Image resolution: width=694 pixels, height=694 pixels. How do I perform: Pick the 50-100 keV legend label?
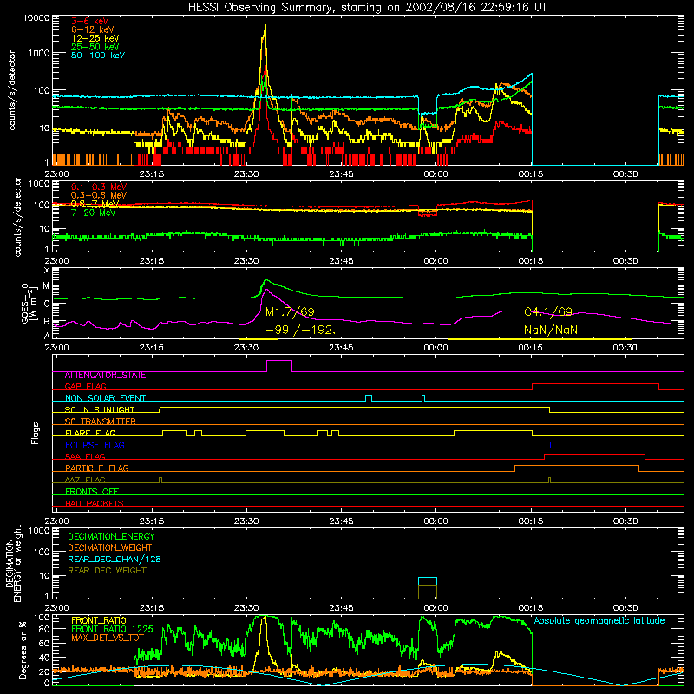click(x=98, y=56)
